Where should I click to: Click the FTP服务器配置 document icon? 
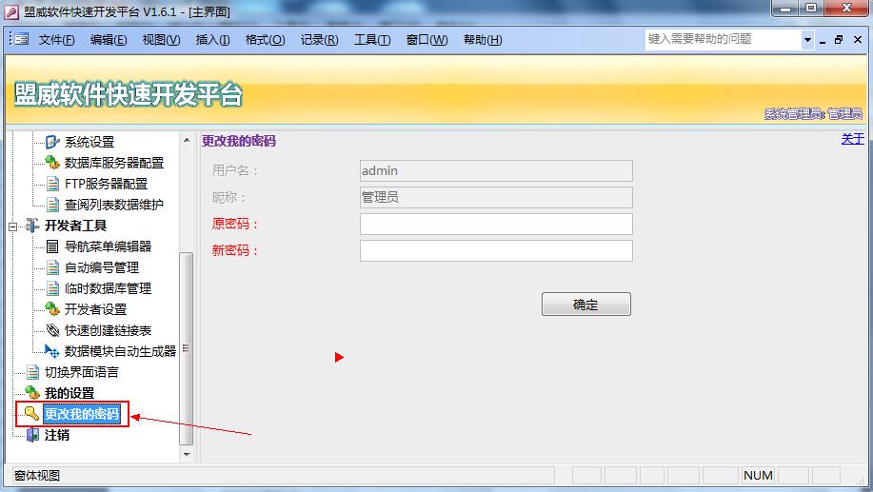52,184
